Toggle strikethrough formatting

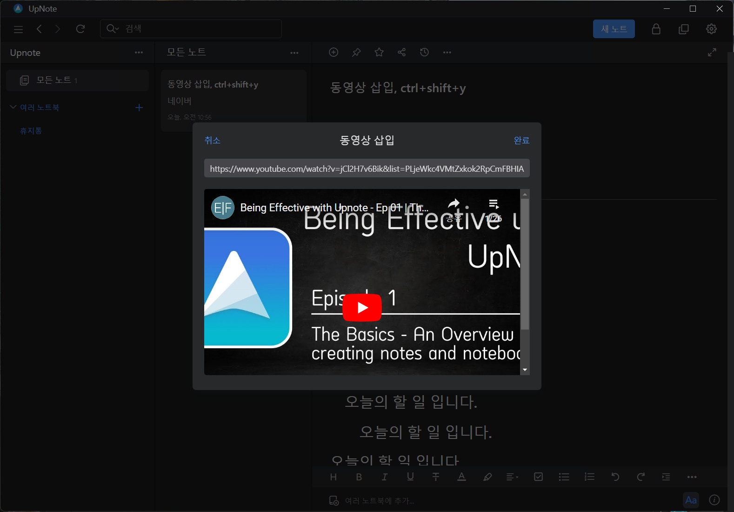pos(435,477)
